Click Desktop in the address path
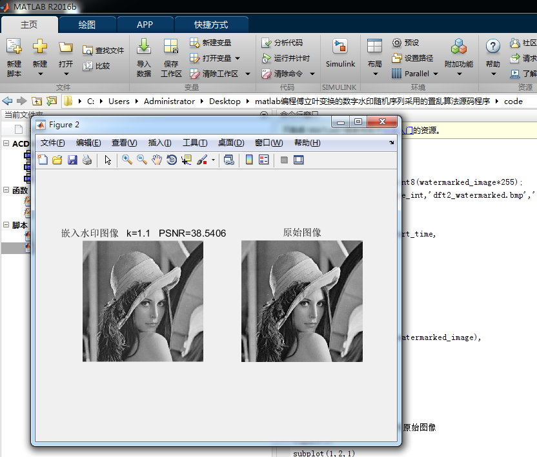Image resolution: width=537 pixels, height=457 pixels. pos(225,101)
